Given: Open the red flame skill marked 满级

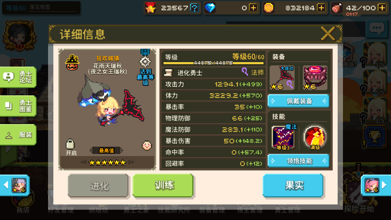Looking at the screenshot, I should (315, 137).
